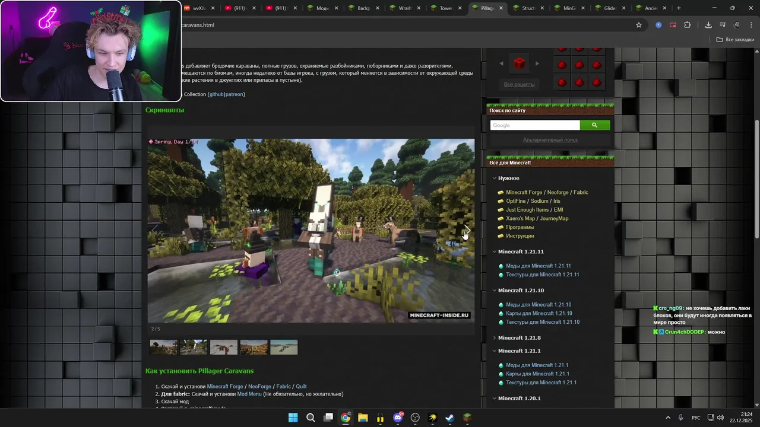This screenshot has height=427, width=760.
Task: Click the green search button on site search
Action: [594, 125]
